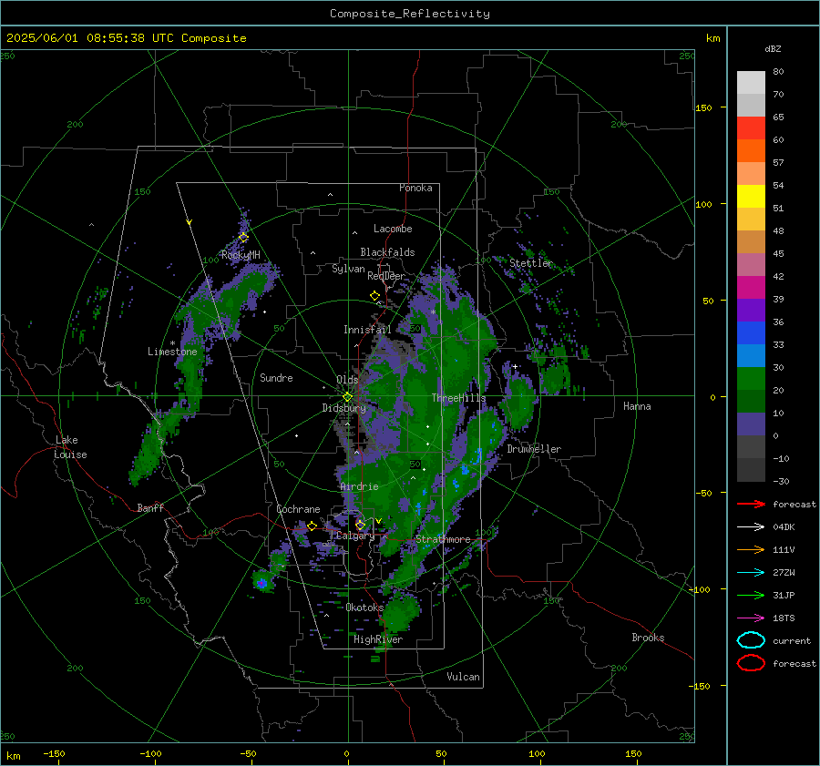820x766 pixels.
Task: Click the Vulcan town label
Action: [464, 677]
